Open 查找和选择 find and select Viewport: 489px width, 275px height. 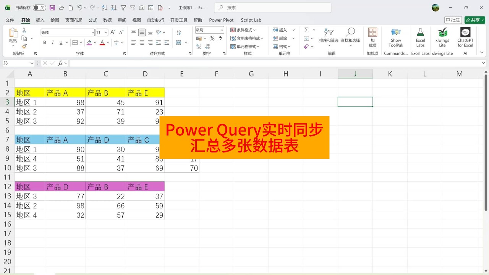350,37
